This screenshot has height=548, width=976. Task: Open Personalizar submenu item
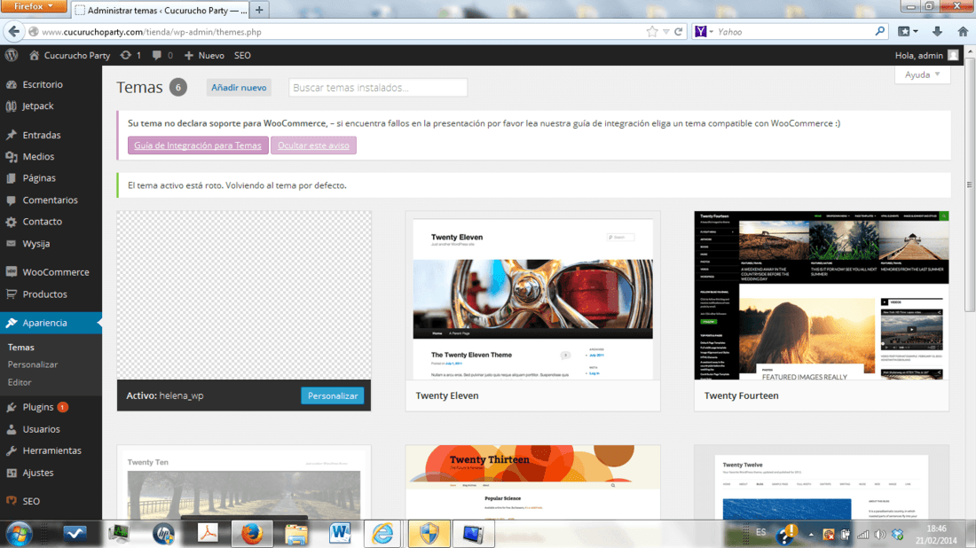32,364
